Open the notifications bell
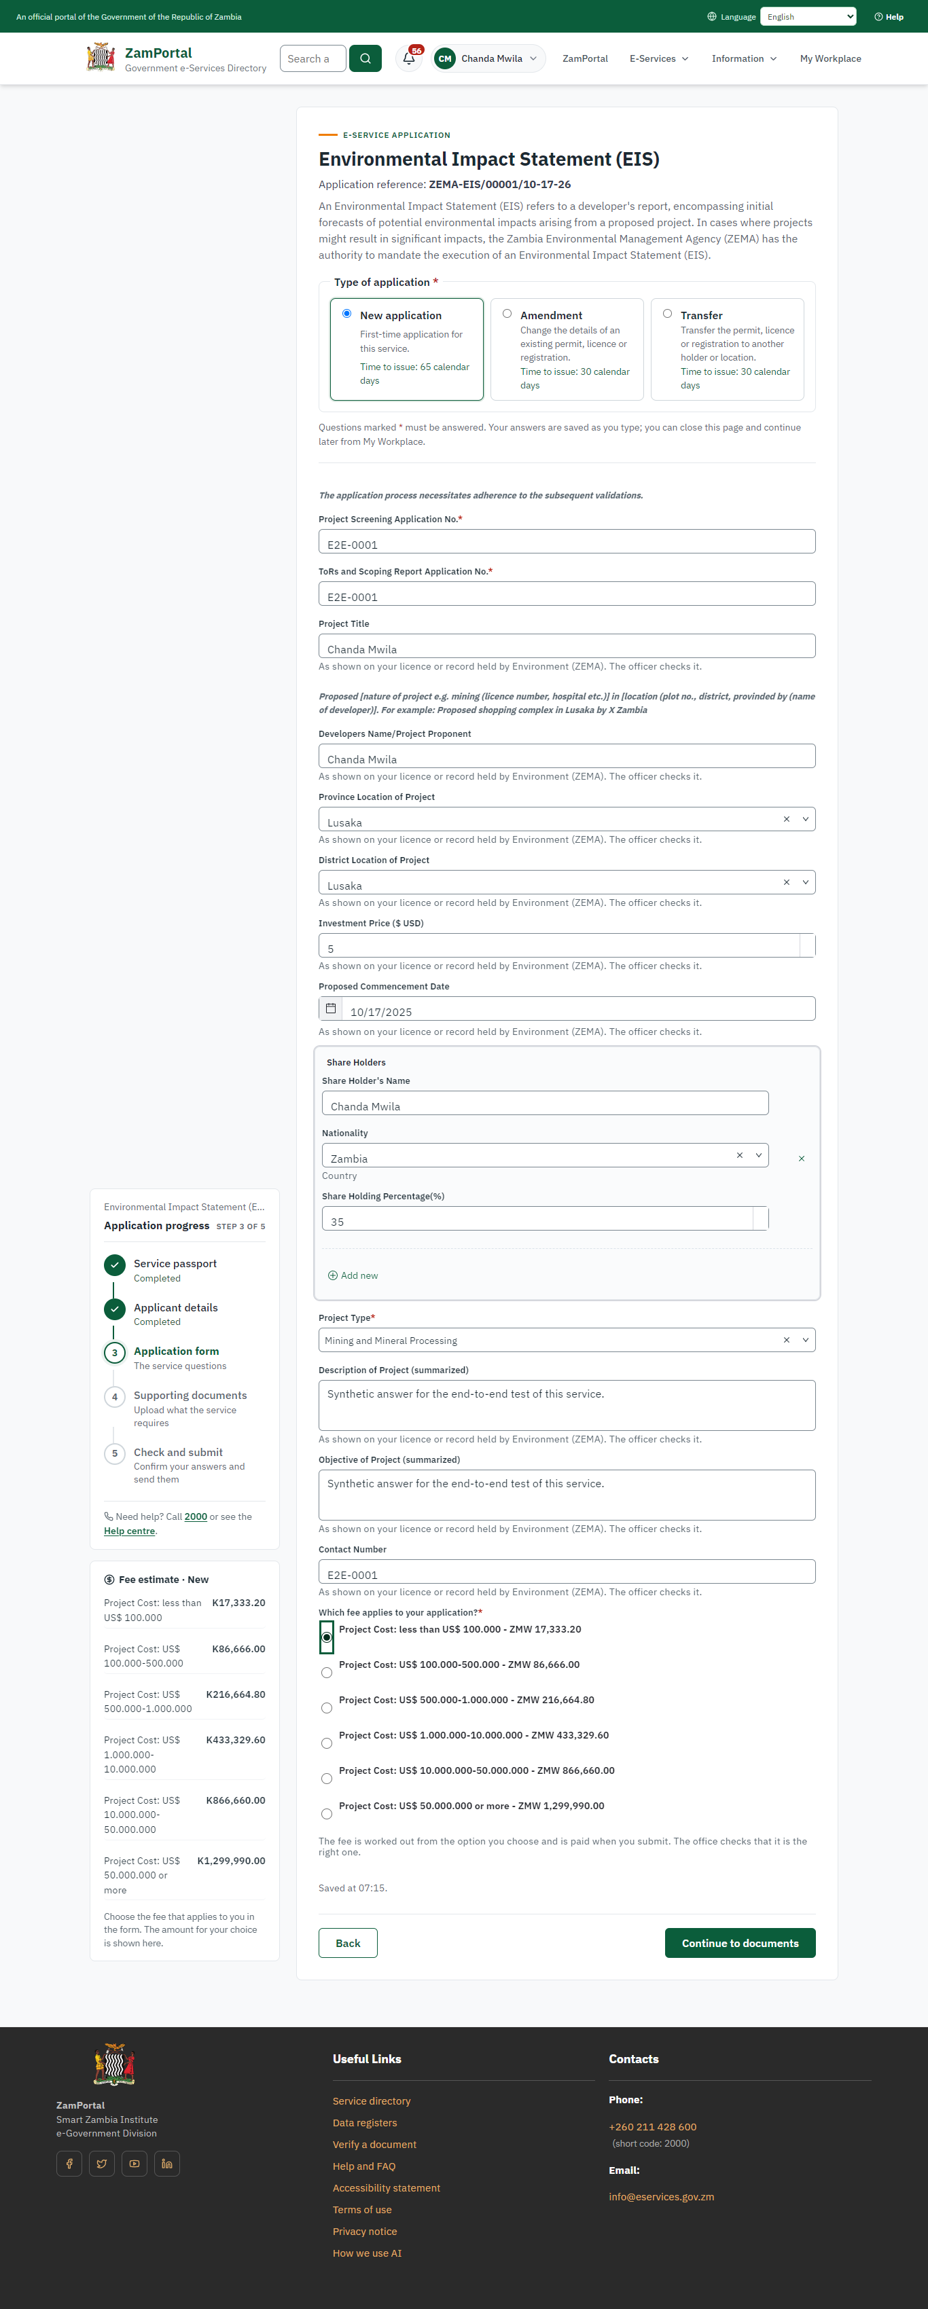928x2309 pixels. point(409,58)
